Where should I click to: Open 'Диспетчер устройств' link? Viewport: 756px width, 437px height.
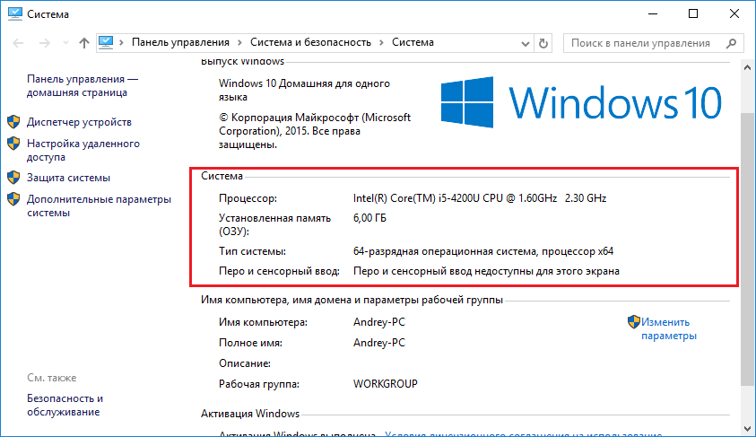79,122
